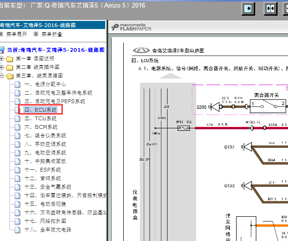This screenshot has width=288, height=241.
Task: Select 第三章、线束原理图 chapter
Action: pyautogui.click(x=40, y=76)
